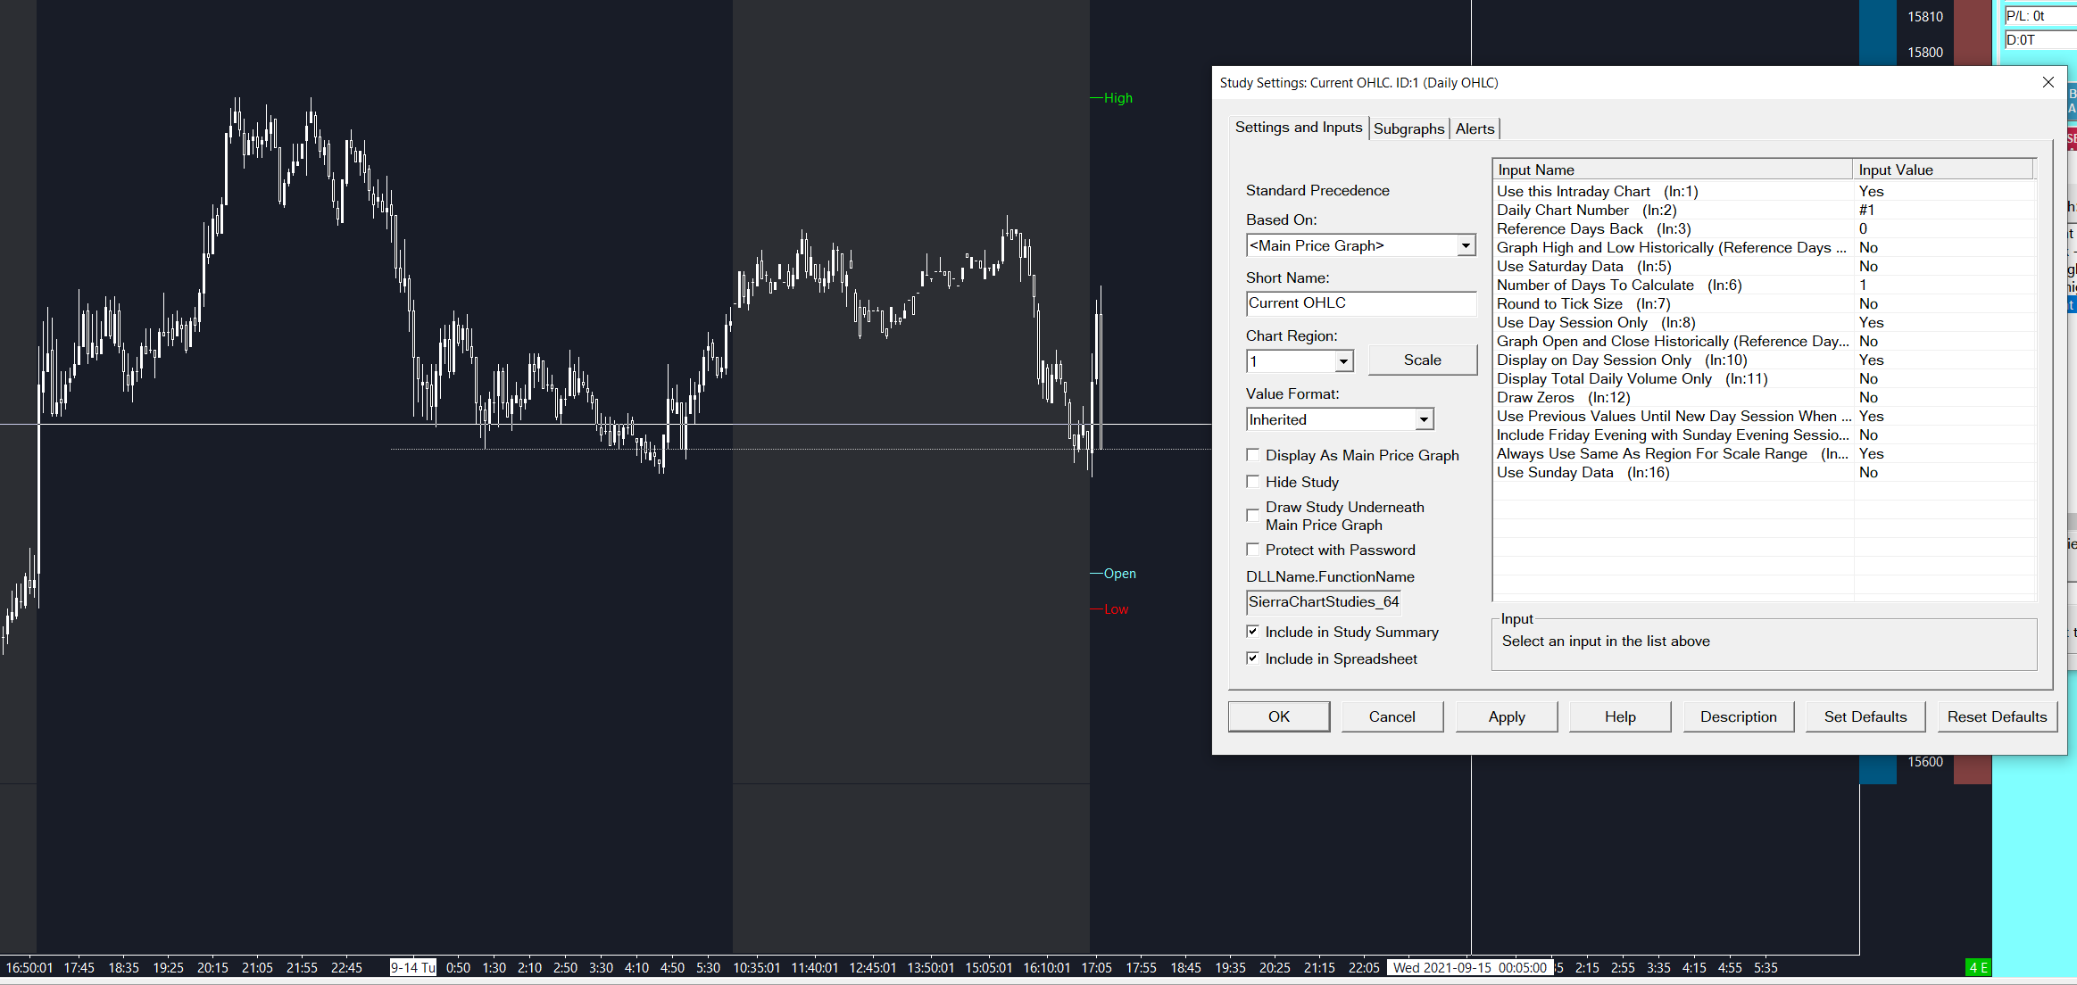Screen dimensions: 2077x985
Task: Click the Reset Defaults button
Action: tap(1997, 716)
